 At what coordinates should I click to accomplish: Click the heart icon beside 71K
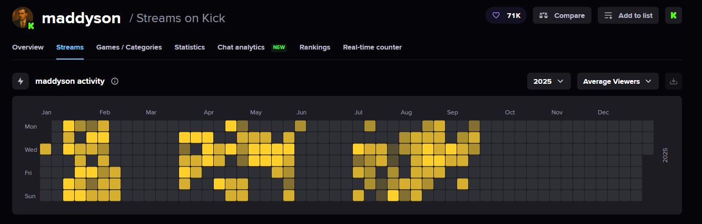[496, 15]
